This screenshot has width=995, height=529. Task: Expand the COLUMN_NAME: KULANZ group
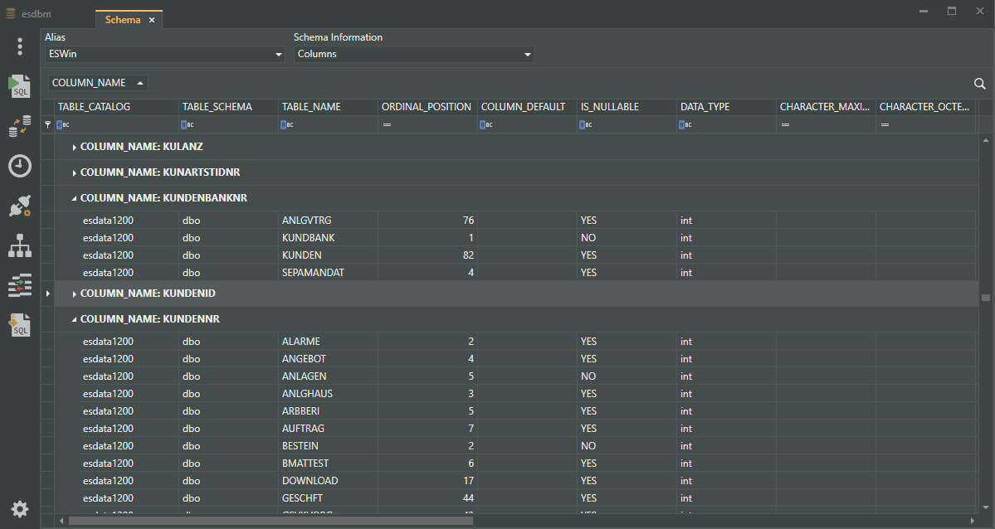pos(75,148)
